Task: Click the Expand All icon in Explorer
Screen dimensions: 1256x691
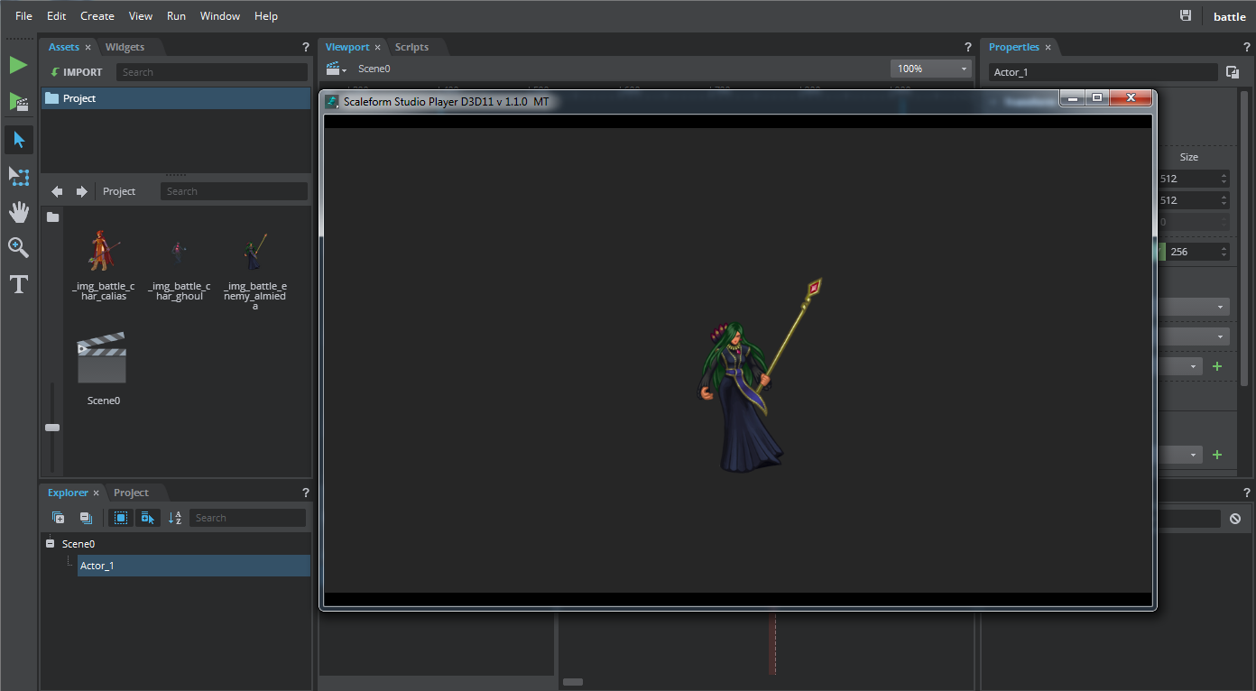Action: (58, 518)
